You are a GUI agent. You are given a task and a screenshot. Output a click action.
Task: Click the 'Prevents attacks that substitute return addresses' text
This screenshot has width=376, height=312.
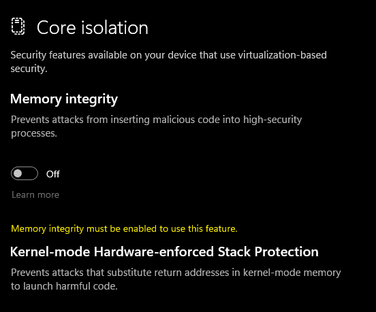176,273
